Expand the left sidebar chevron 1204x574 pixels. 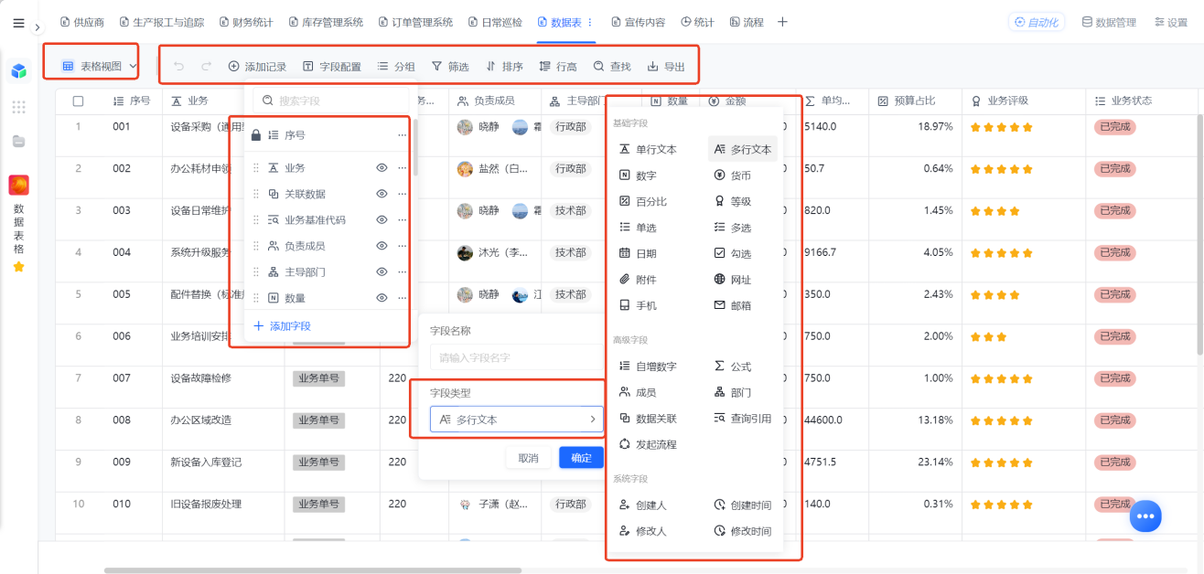point(37,27)
